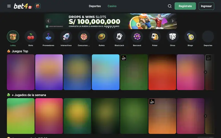Viewport: 221px width, 138px height.
Task: Click the Juego Responsable label on banner
Action: click(x=54, y=26)
